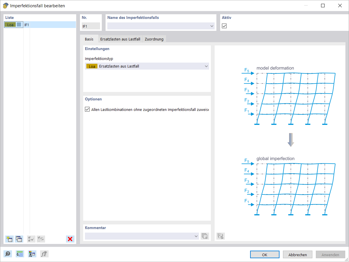This screenshot has width=349, height=262.
Task: Open the Ersatzlasten aus Lastfall tab
Action: coord(120,39)
